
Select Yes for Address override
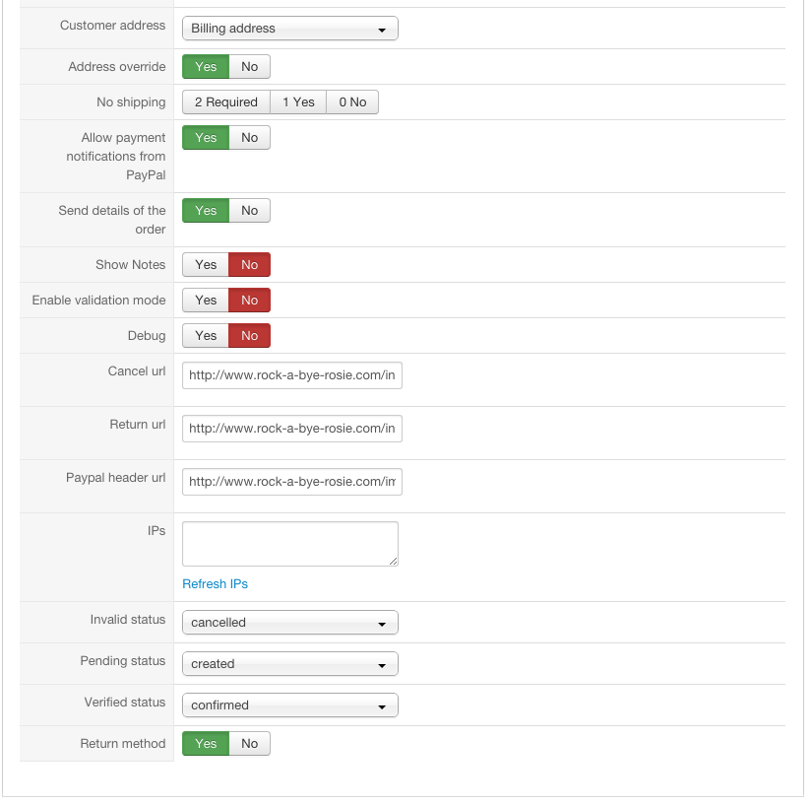206,67
